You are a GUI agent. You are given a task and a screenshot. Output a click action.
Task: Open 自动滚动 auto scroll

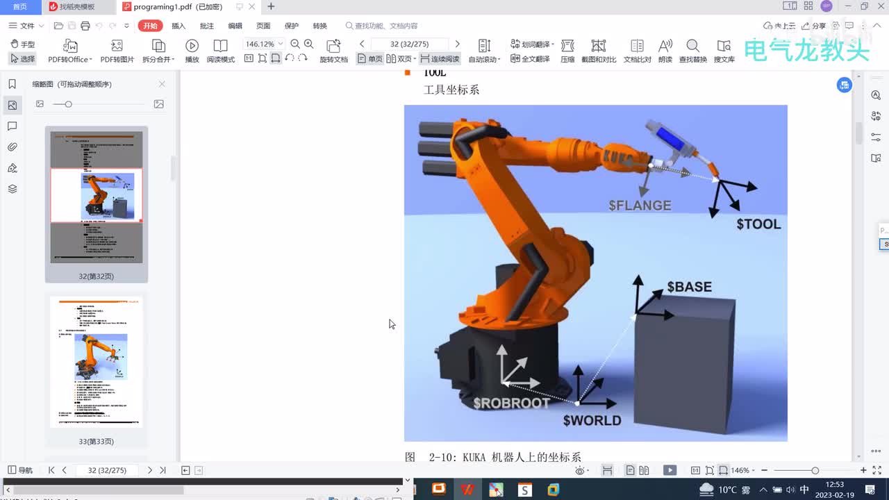coord(484,51)
